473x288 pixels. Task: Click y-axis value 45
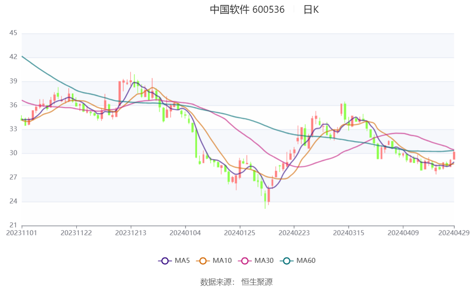(x=13, y=33)
